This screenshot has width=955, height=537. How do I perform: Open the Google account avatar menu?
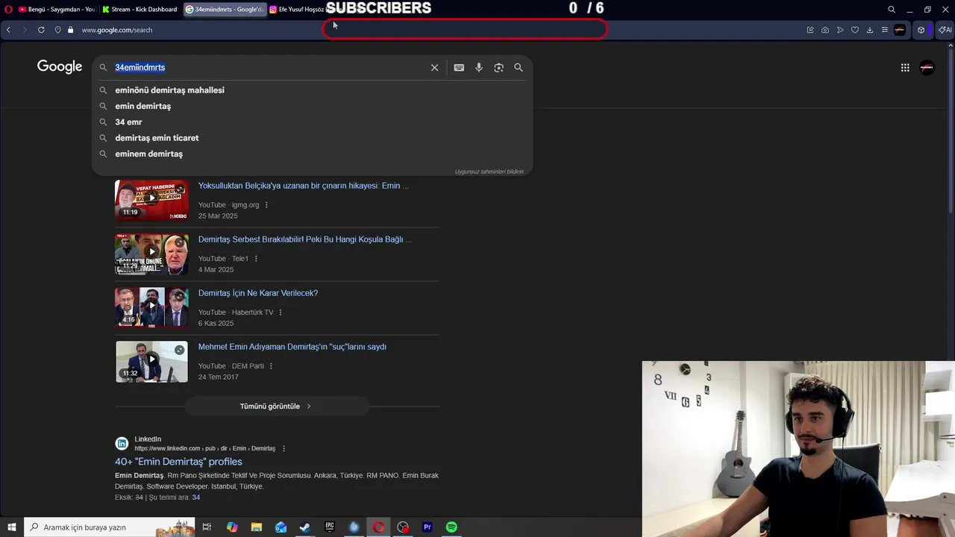pyautogui.click(x=927, y=68)
